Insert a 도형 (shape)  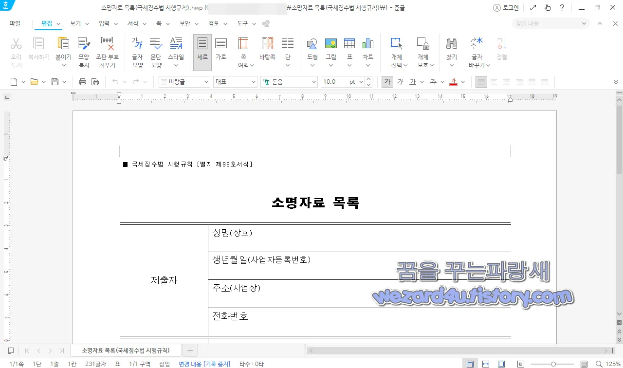point(312,44)
